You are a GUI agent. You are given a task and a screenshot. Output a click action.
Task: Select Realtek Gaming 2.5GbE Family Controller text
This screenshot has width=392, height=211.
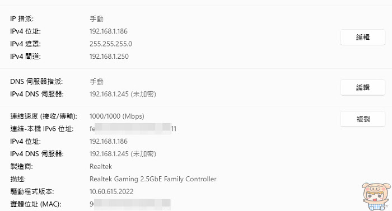point(153,179)
